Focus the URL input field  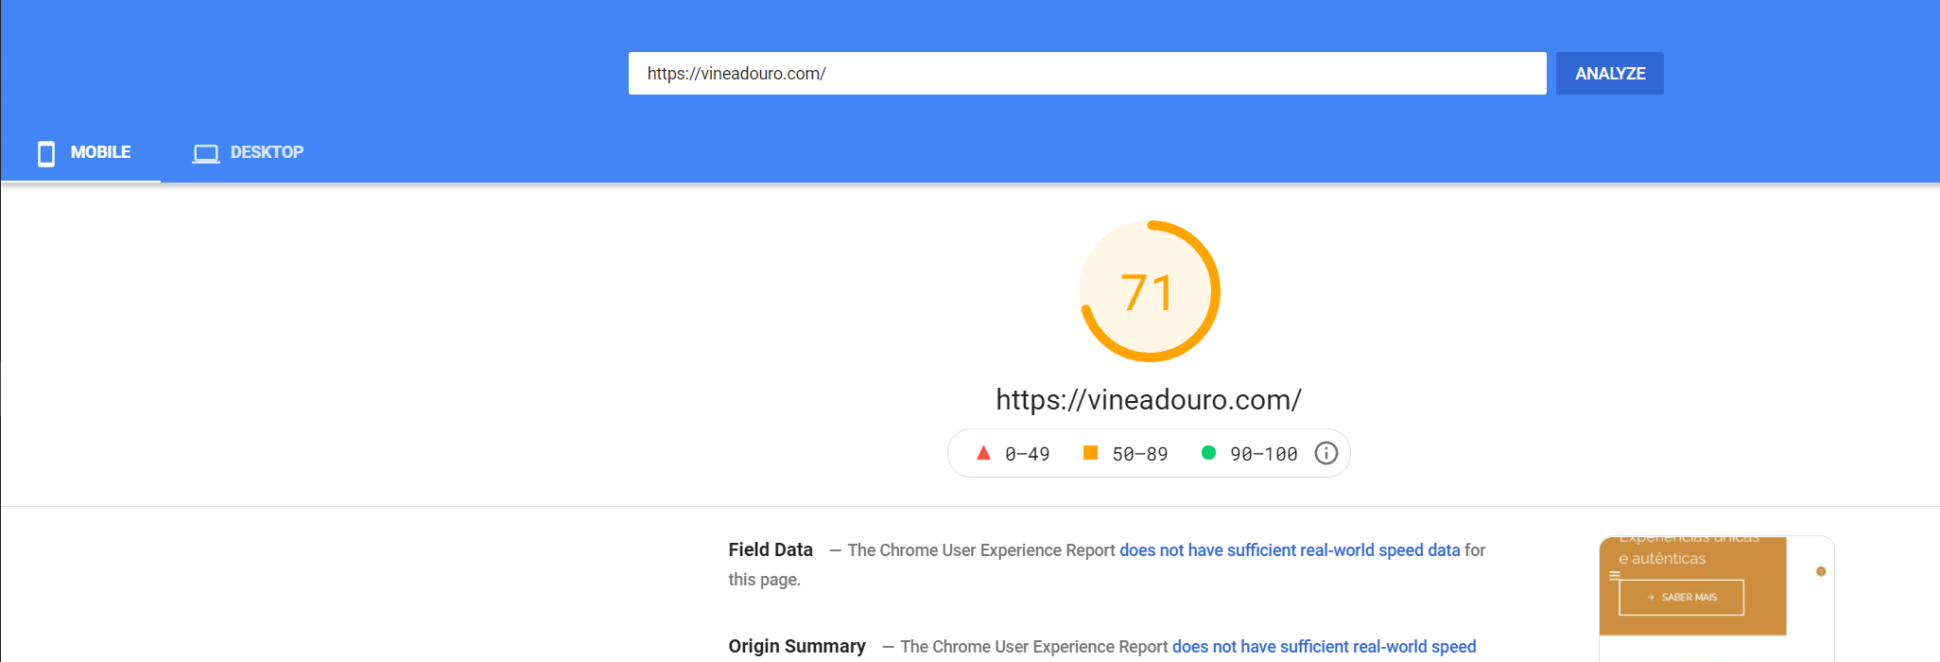pos(1087,73)
